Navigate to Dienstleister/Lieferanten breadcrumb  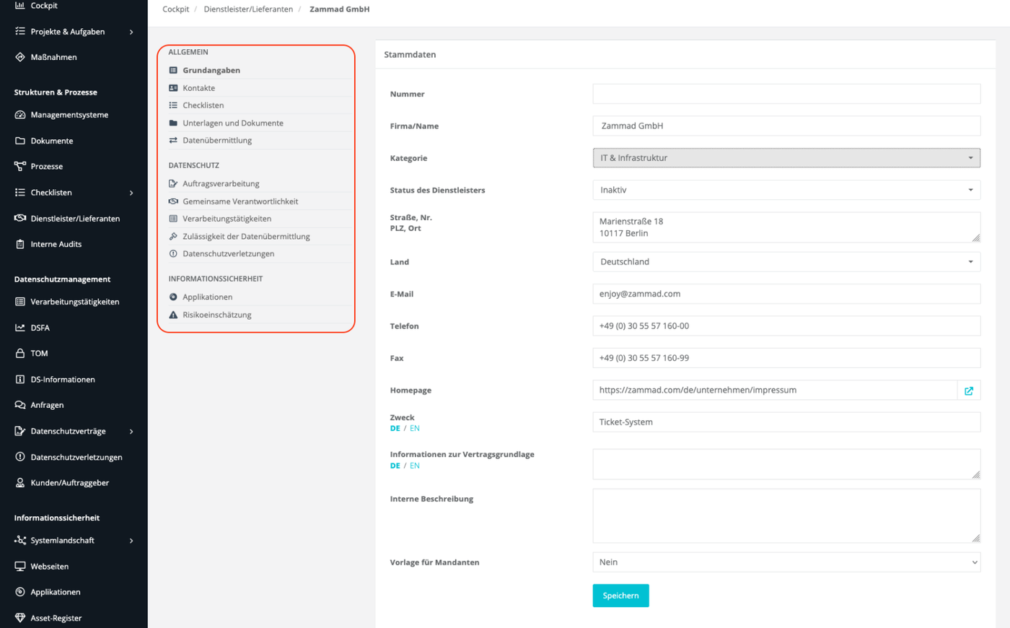(248, 9)
